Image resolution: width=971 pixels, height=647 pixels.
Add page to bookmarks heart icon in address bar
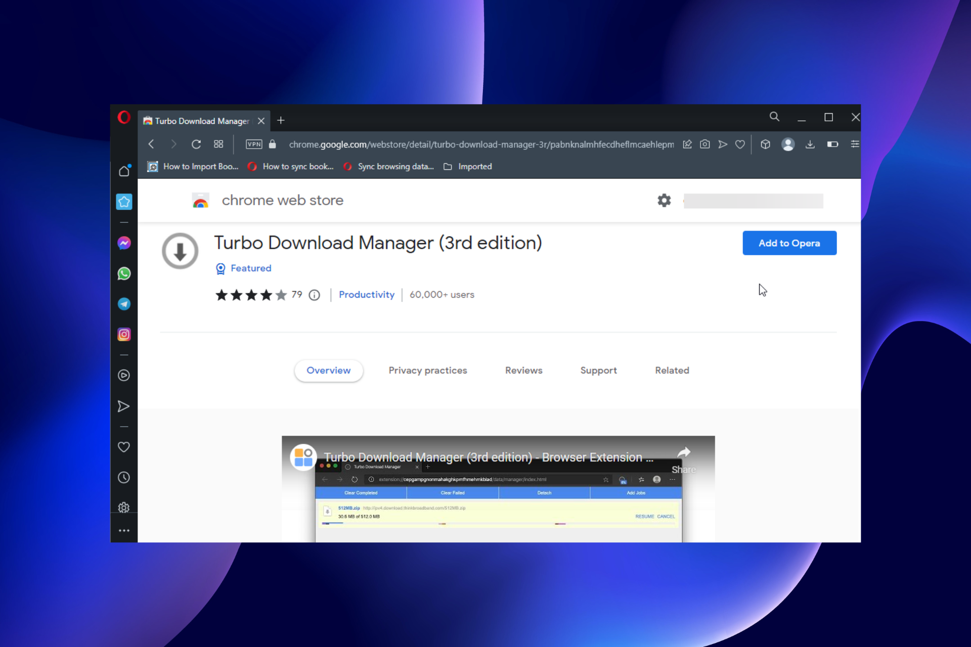(x=740, y=145)
